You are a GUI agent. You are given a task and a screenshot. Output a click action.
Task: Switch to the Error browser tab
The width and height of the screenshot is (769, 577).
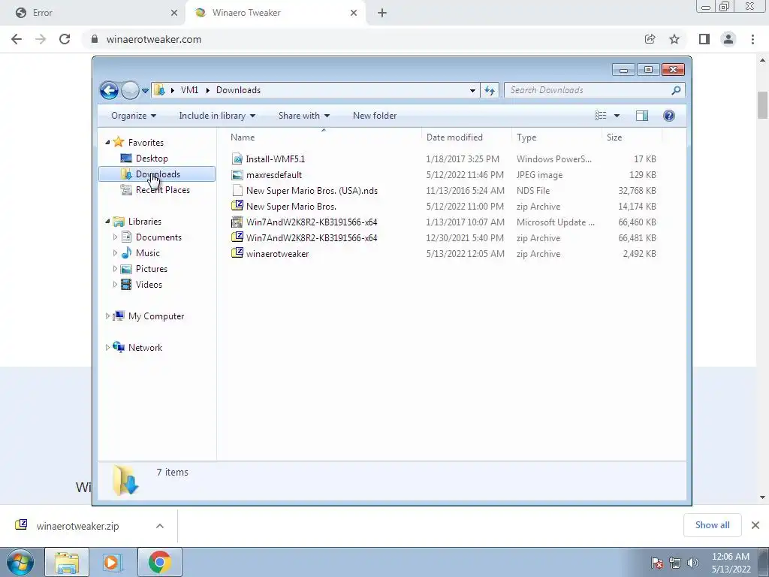[x=92, y=13]
